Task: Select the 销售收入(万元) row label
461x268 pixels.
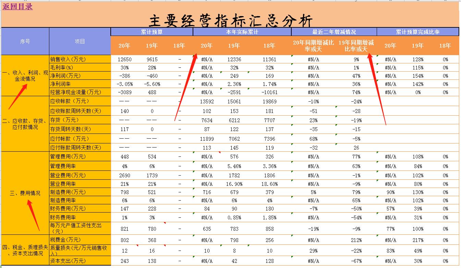Action: (80, 59)
